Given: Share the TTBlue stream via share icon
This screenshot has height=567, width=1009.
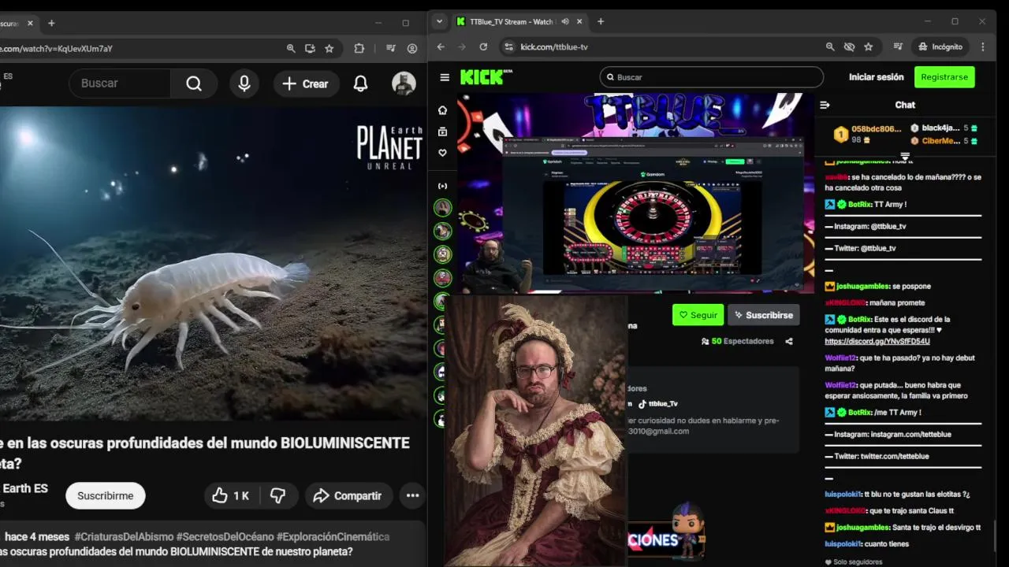Looking at the screenshot, I should pos(789,341).
